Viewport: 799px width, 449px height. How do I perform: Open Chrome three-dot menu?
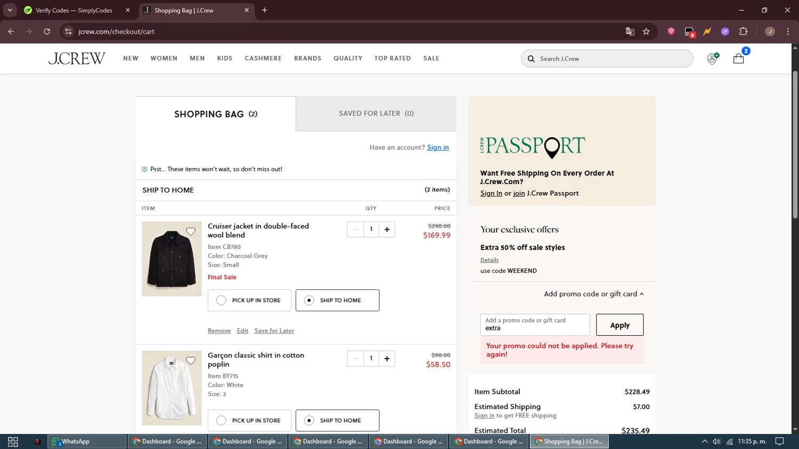(788, 31)
